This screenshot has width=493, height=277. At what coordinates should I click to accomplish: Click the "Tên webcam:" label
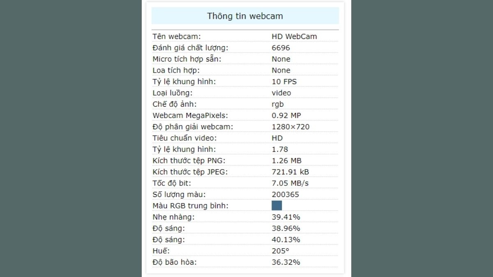point(177,36)
